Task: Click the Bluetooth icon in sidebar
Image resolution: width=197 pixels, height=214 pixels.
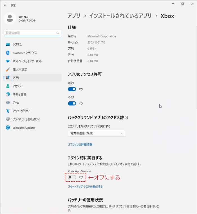Action: (x=8, y=53)
